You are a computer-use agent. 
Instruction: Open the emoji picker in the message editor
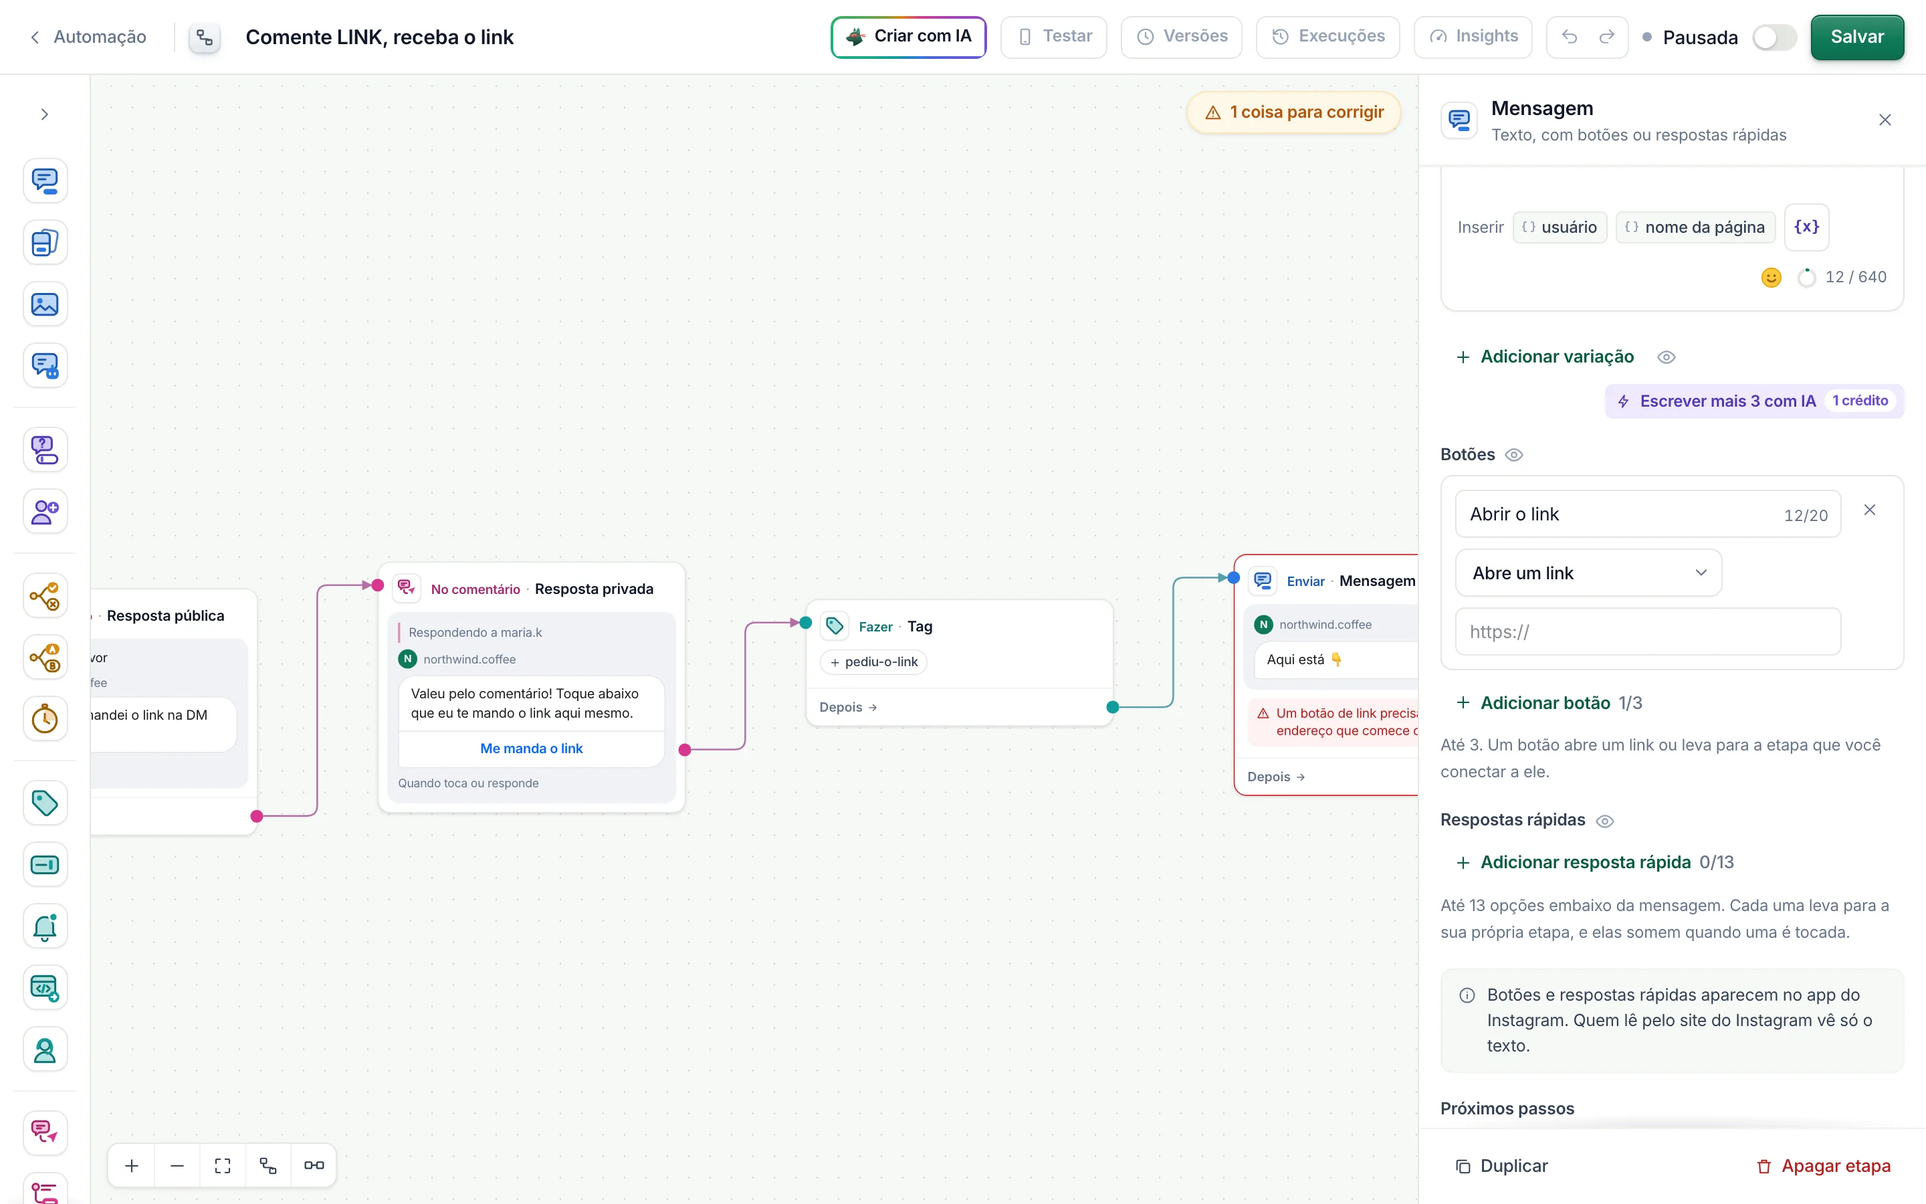point(1771,277)
